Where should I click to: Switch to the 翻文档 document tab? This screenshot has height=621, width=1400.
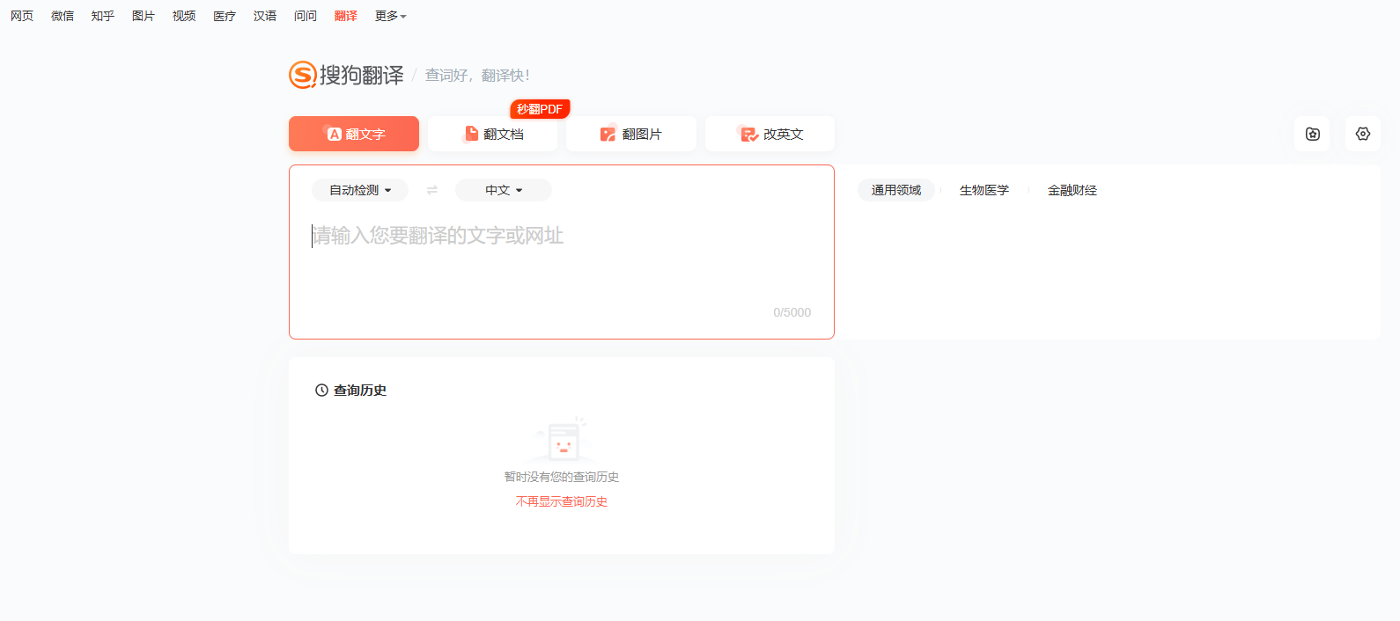pos(493,134)
